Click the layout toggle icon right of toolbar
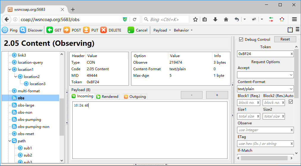This screenshot has height=166, width=301. [290, 30]
